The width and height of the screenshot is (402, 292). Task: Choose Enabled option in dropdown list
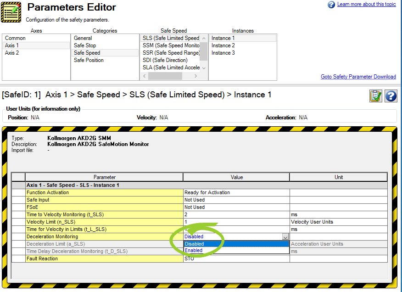click(x=236, y=250)
